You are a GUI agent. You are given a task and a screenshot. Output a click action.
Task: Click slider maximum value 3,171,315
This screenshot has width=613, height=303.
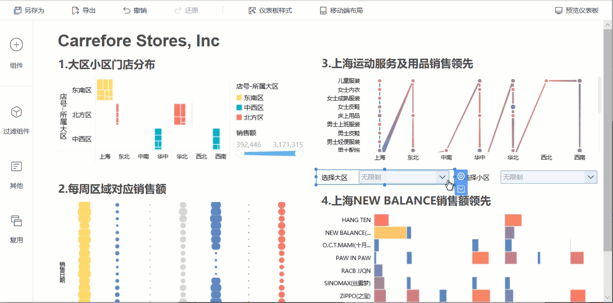click(x=288, y=144)
